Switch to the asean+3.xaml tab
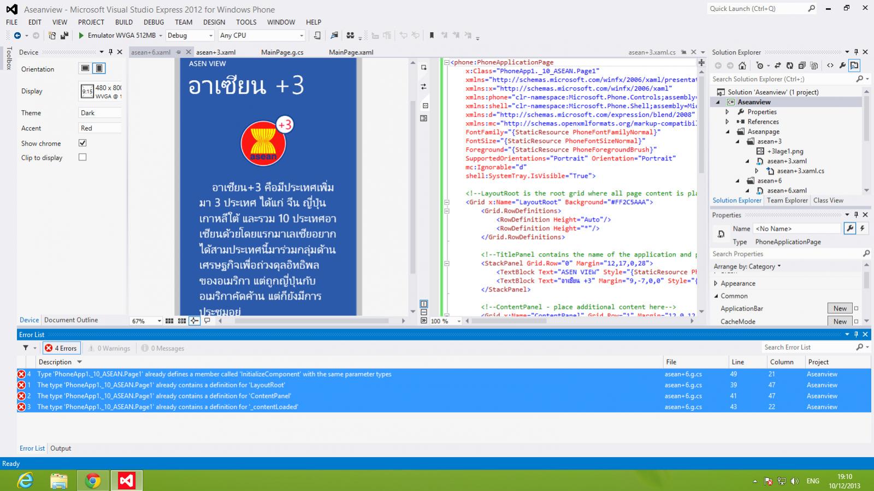This screenshot has width=874, height=491. [x=216, y=52]
